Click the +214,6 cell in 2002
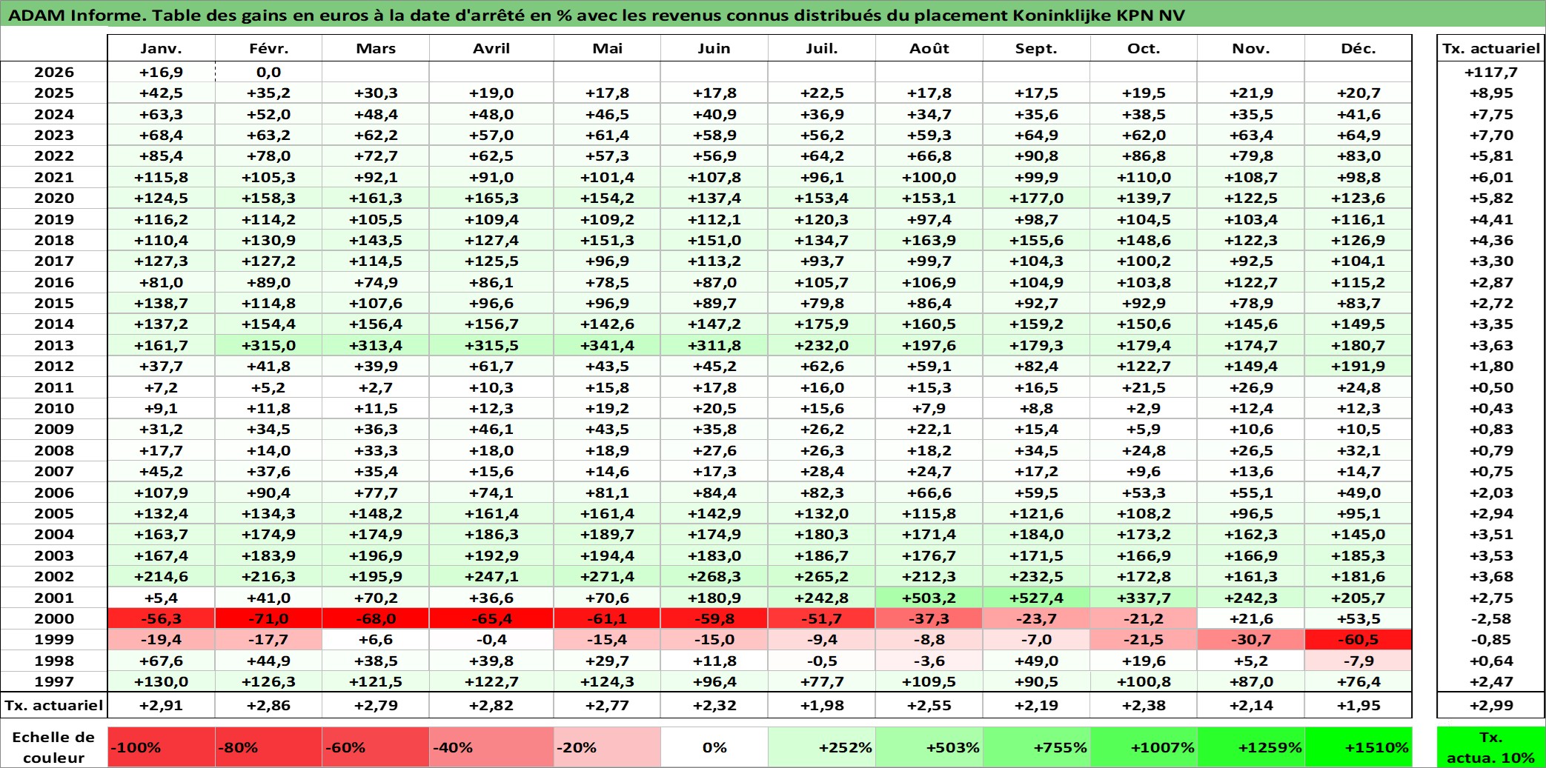1546x768 pixels. [x=162, y=576]
